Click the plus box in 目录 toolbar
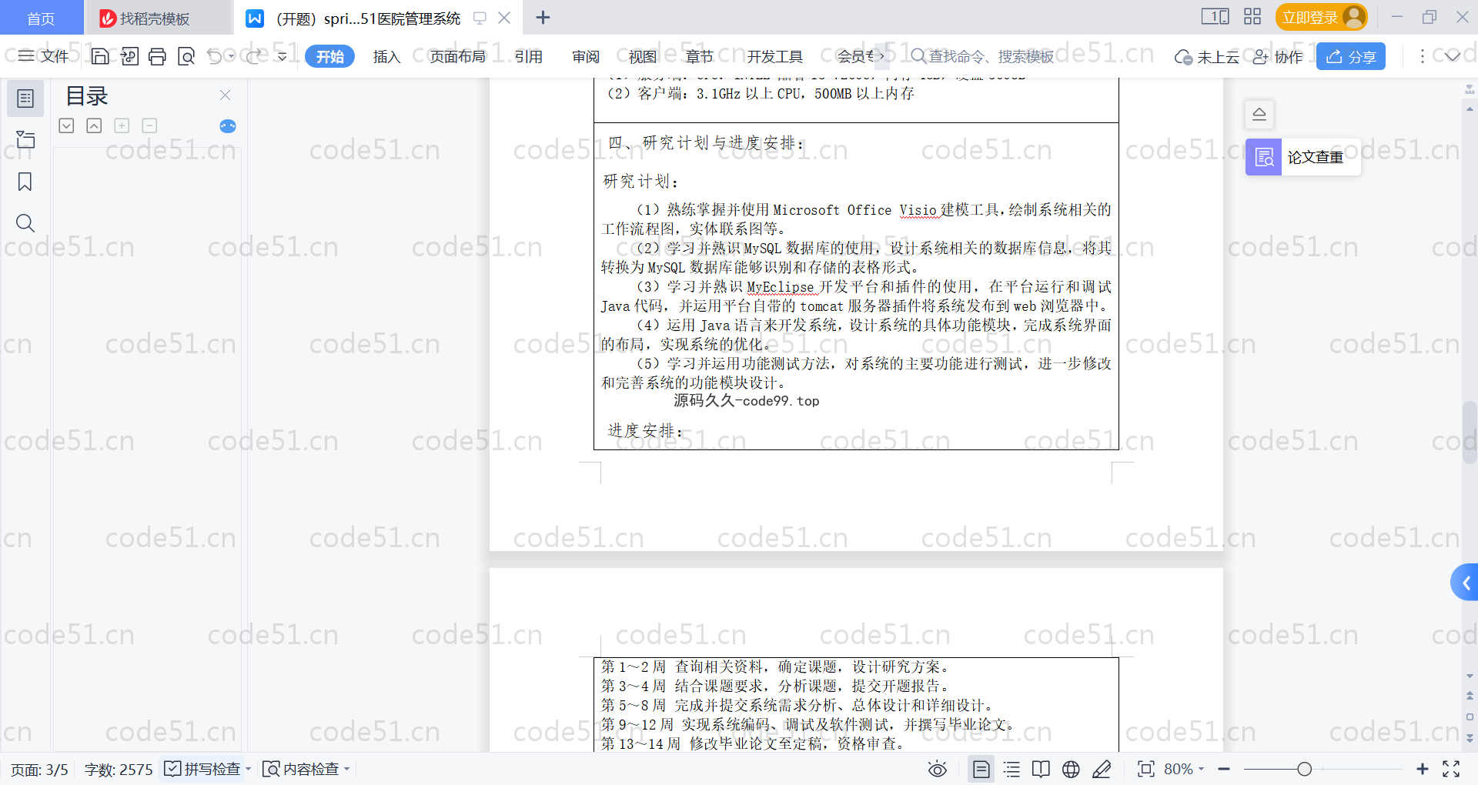Screen dimensions: 1478x785 pos(122,125)
